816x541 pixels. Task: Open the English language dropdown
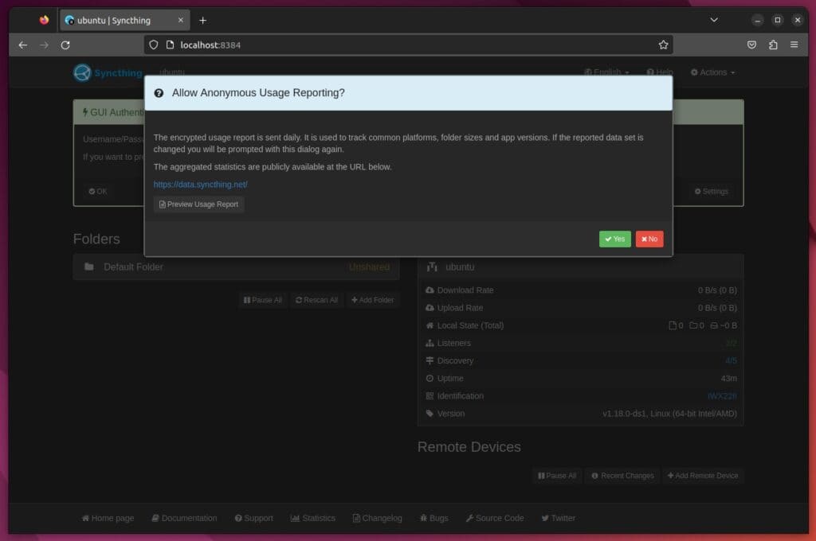(606, 72)
